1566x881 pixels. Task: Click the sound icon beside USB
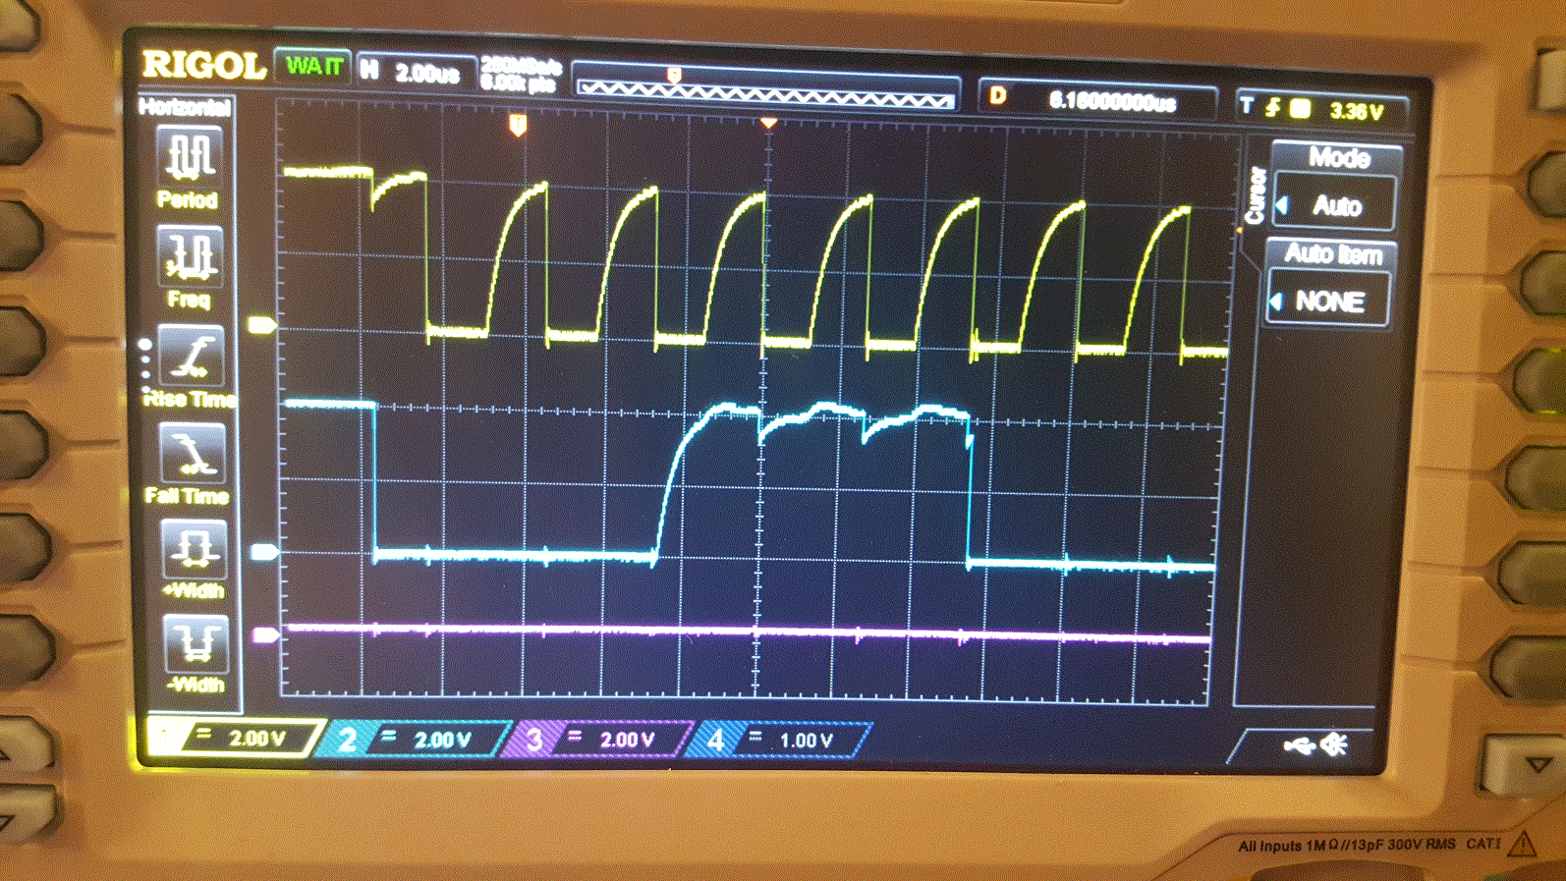click(x=1334, y=745)
